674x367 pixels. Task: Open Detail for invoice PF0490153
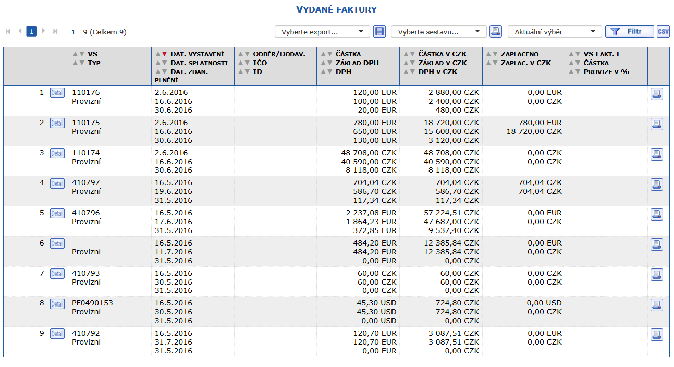point(57,303)
